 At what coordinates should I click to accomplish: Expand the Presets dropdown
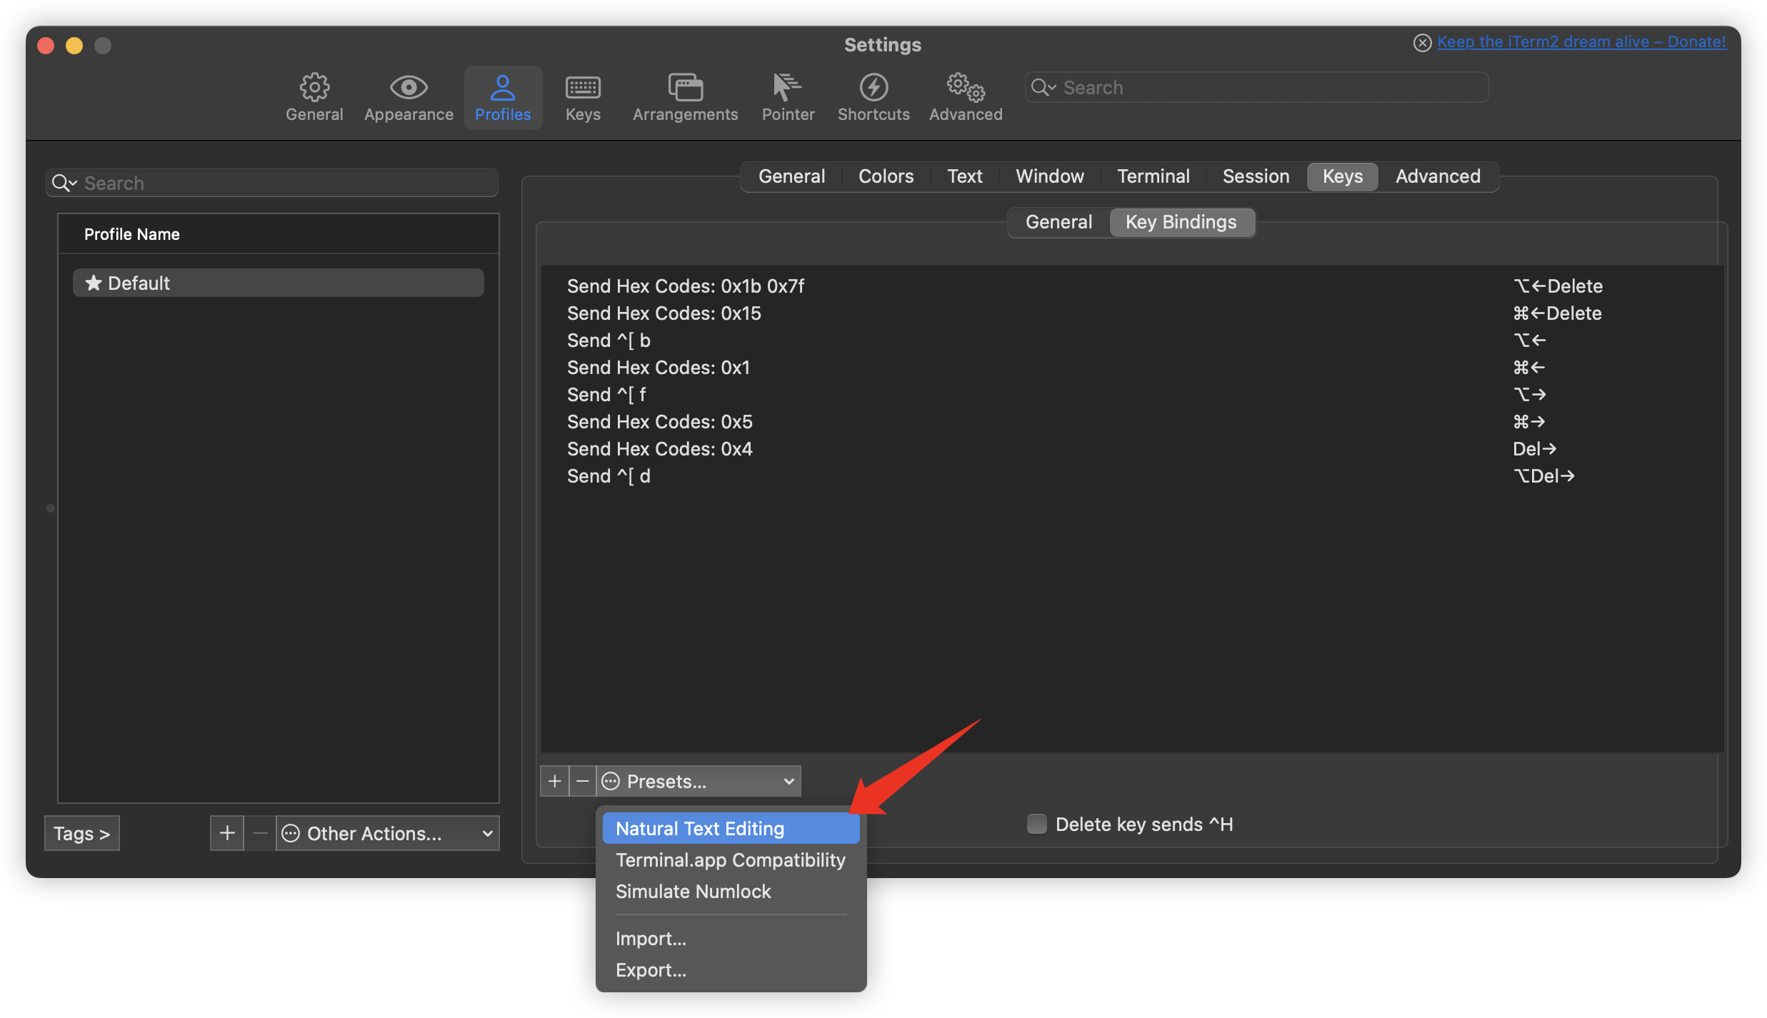700,782
